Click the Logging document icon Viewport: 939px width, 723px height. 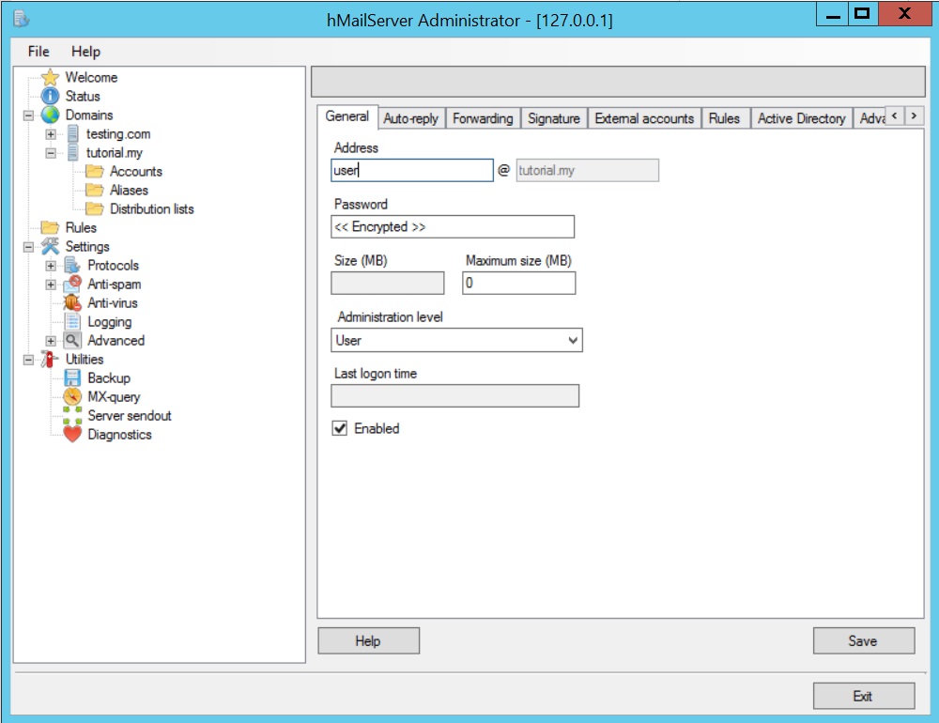point(72,322)
